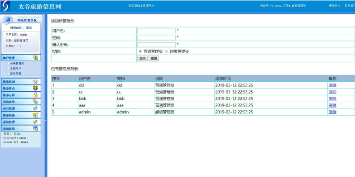Click the padlock icon beside 旅游心得

(x=35, y=95)
